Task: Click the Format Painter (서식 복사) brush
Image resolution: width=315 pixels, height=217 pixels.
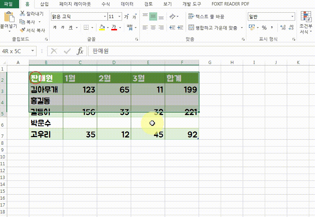Action: [22, 30]
